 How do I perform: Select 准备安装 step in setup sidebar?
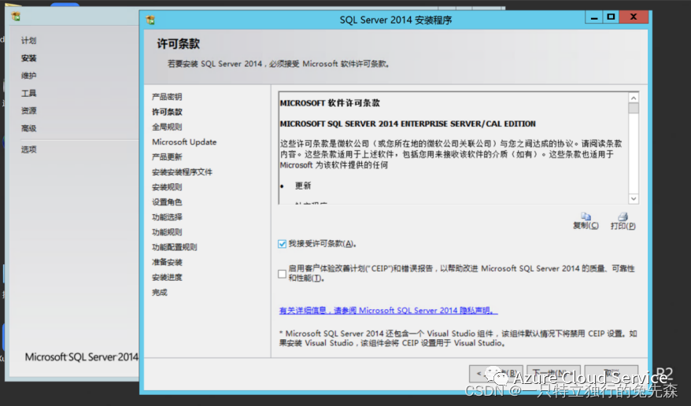click(167, 262)
